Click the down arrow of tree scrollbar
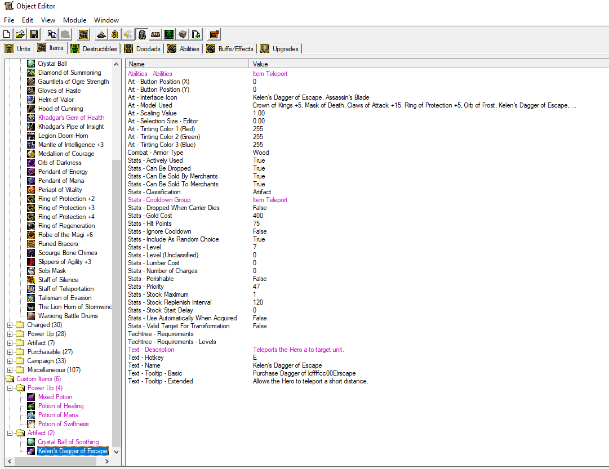 click(116, 452)
